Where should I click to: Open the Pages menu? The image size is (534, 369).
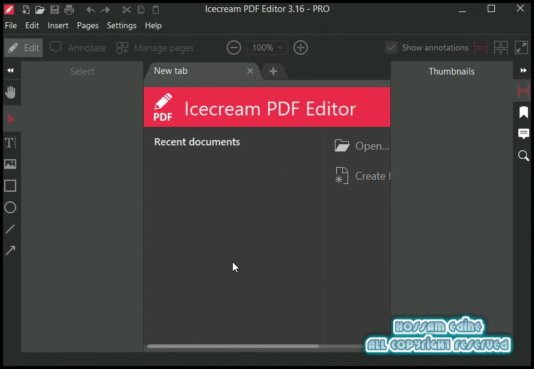pyautogui.click(x=88, y=25)
